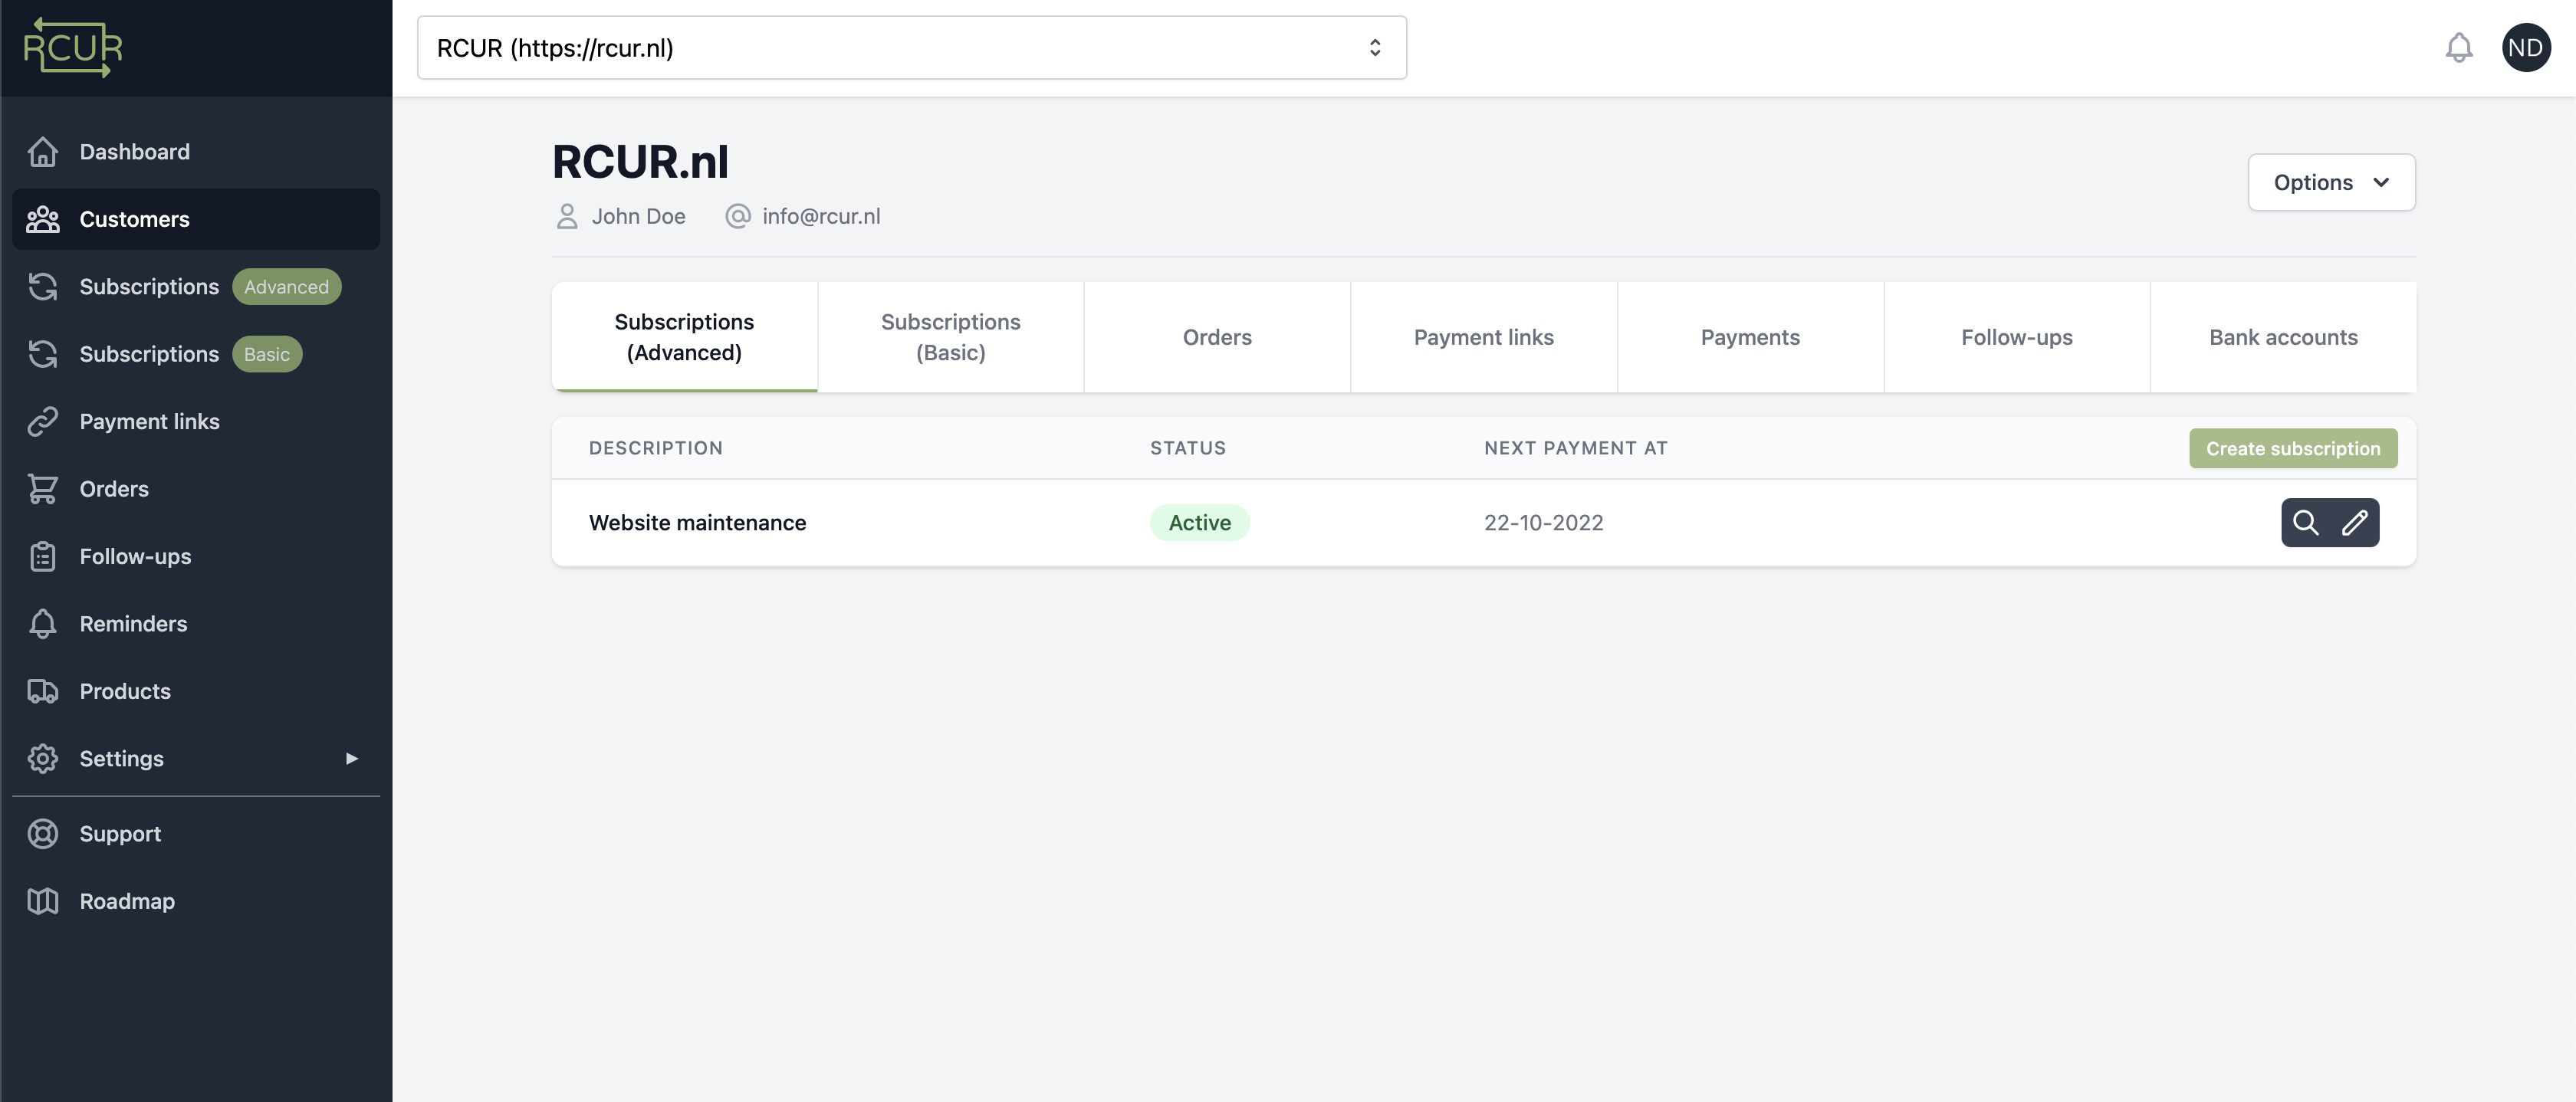Click the Advanced badge in the sidebar

287,287
